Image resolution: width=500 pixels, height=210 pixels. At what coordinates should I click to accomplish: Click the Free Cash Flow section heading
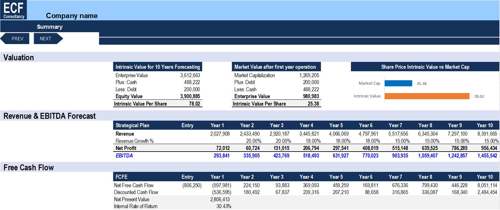[28, 167]
